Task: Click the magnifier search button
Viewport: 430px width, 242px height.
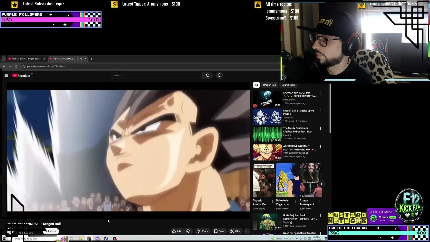Action: pyautogui.click(x=208, y=75)
